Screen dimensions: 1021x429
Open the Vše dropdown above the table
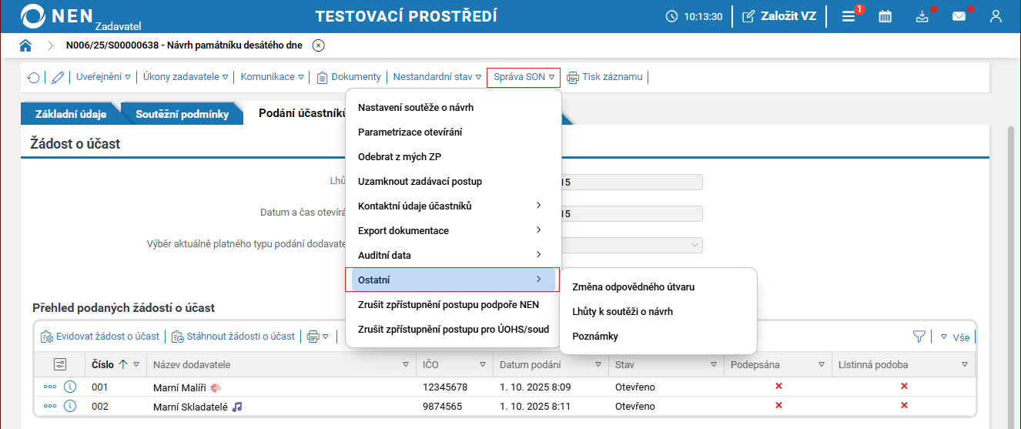(x=955, y=337)
